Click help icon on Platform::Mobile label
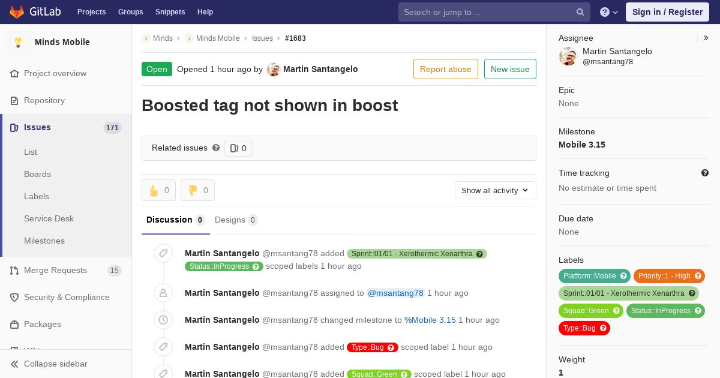The height and width of the screenshot is (378, 720). point(623,276)
